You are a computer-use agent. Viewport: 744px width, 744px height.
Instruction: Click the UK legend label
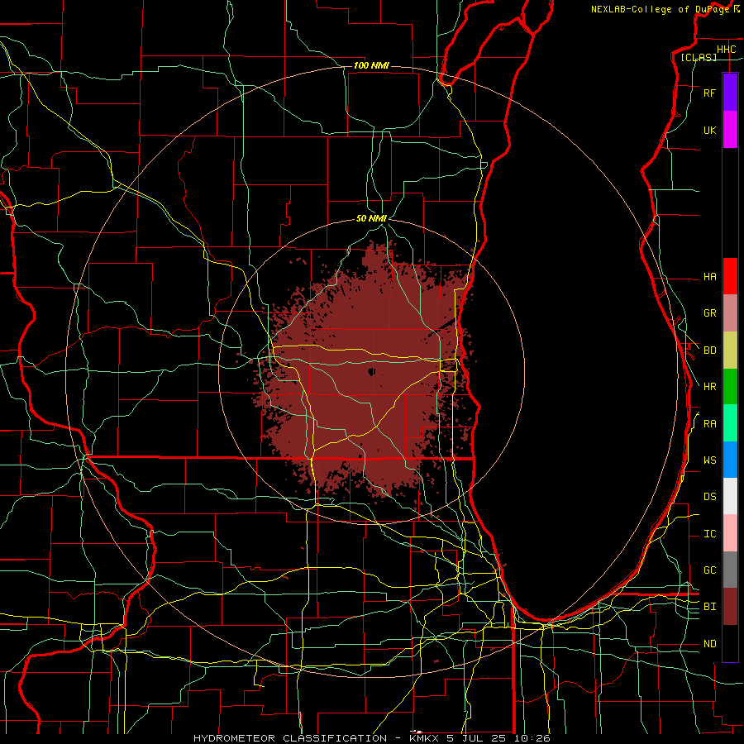(709, 131)
